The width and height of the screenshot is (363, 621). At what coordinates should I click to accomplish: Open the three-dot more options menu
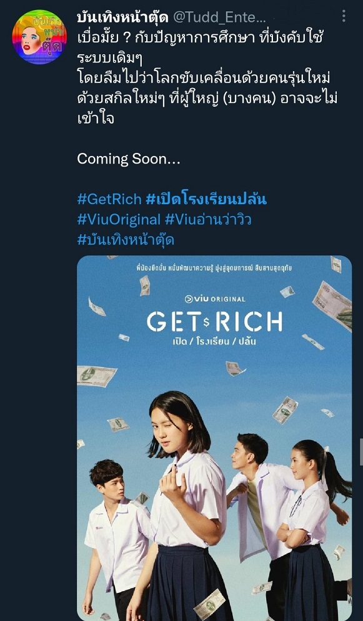tap(344, 16)
